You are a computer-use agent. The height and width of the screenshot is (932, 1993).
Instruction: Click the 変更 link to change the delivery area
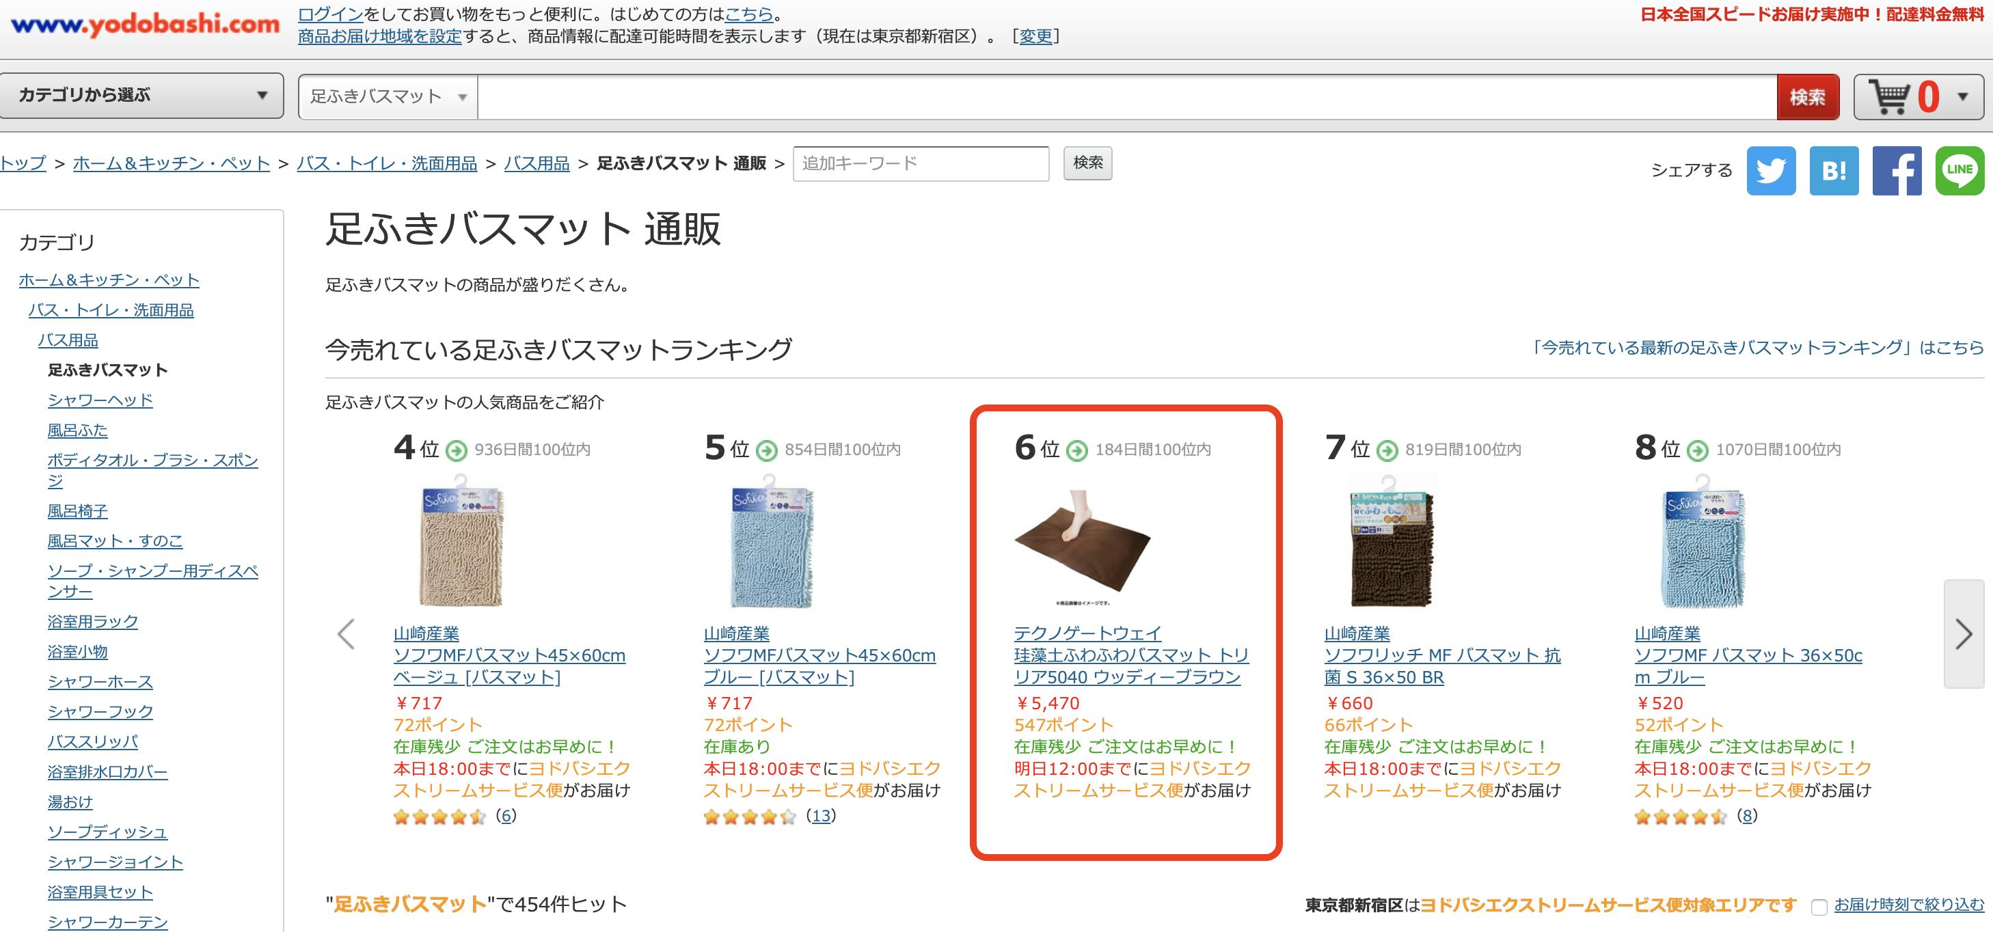pyautogui.click(x=1035, y=36)
